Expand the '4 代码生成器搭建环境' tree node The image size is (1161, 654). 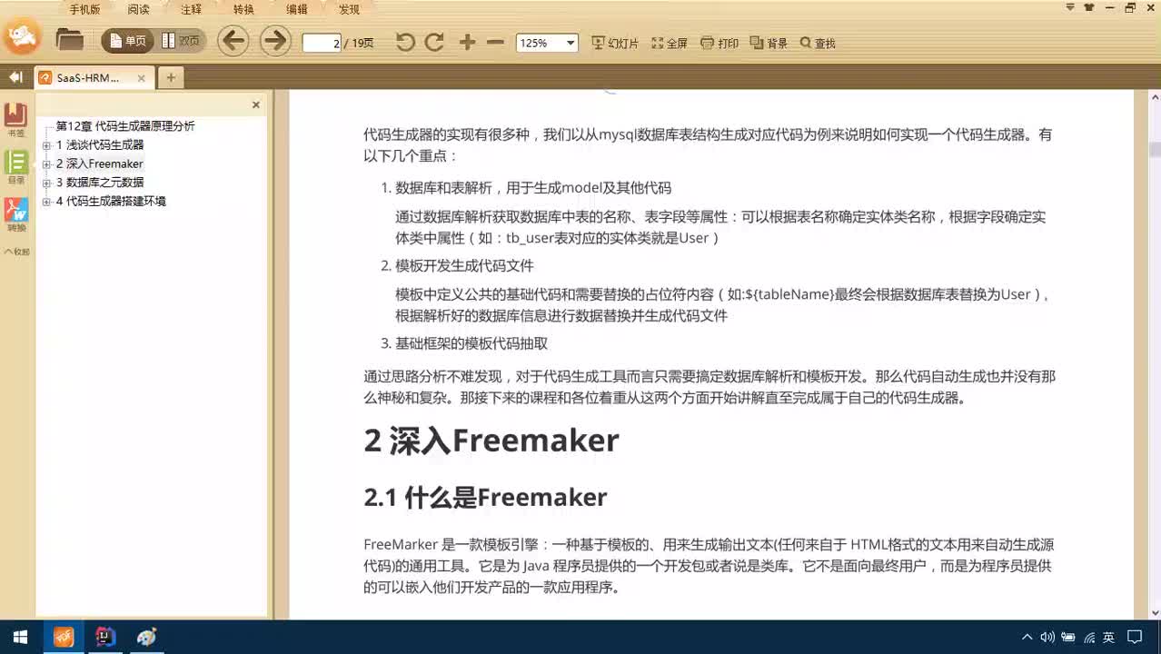coord(47,202)
